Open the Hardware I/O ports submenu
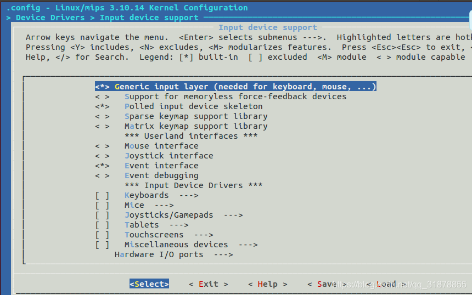 coord(173,255)
